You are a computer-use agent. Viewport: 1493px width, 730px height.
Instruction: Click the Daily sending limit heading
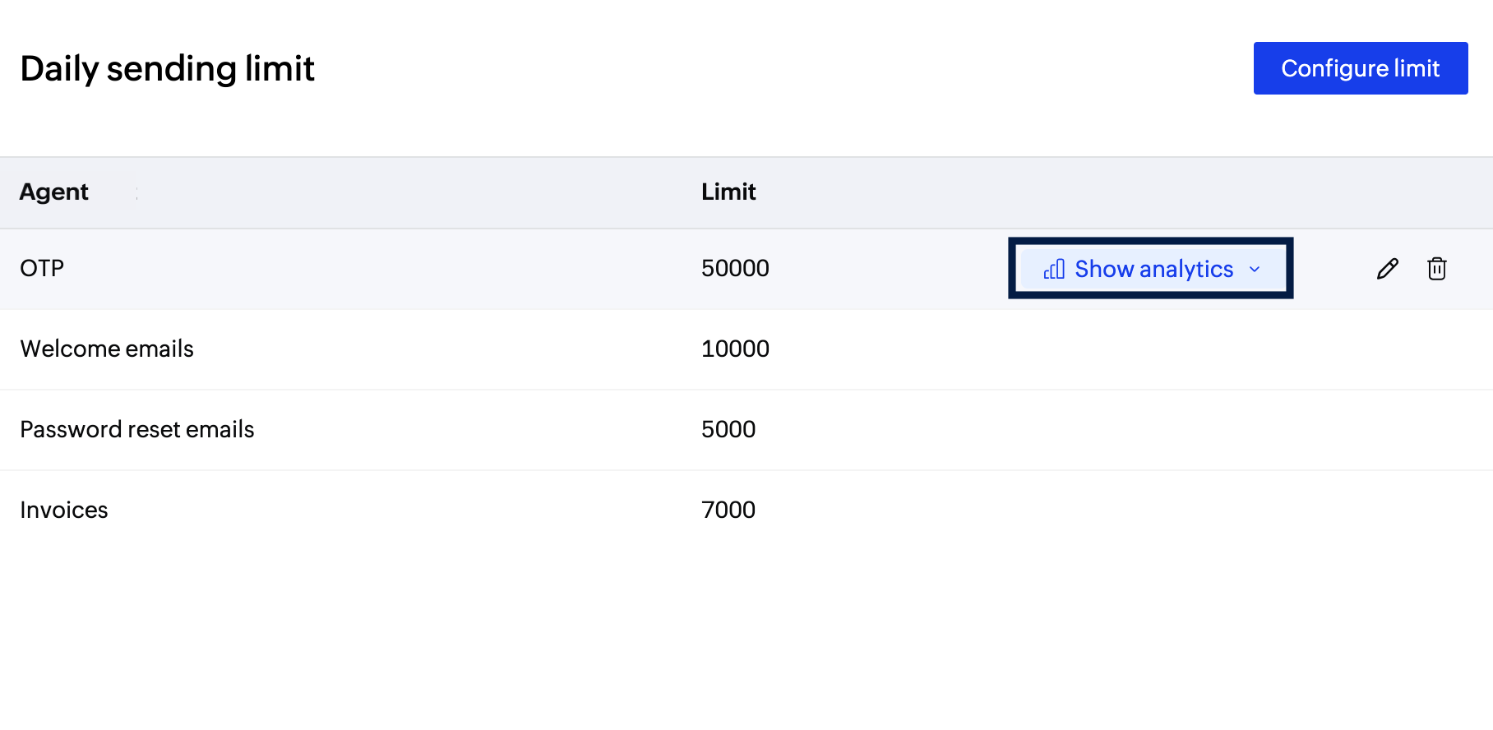[x=167, y=68]
